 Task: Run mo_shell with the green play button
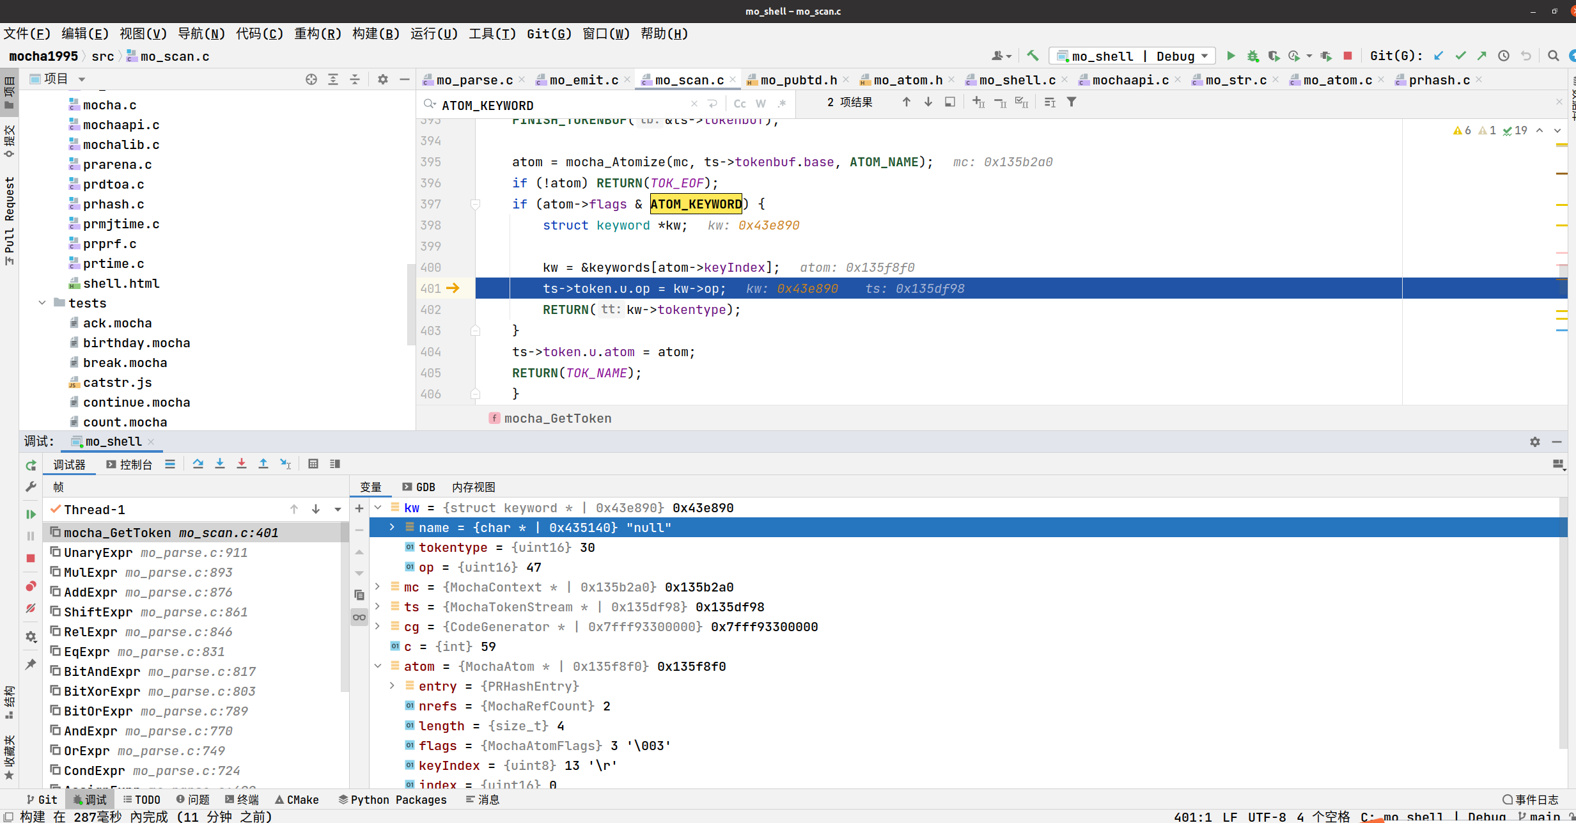[x=1231, y=56]
